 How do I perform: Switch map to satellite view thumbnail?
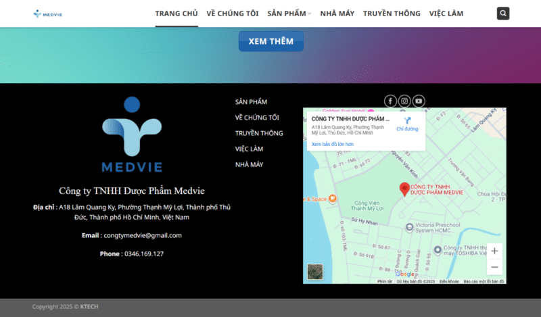click(x=315, y=272)
